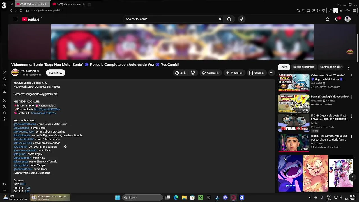Open more actions menu beside Guardar
This screenshot has width=359, height=202.
[x=271, y=73]
